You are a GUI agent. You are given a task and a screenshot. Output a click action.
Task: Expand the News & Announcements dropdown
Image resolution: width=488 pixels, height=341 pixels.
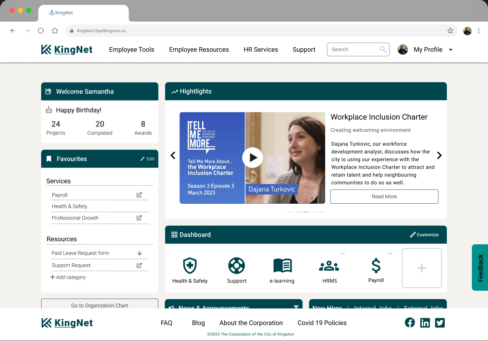coord(296,307)
